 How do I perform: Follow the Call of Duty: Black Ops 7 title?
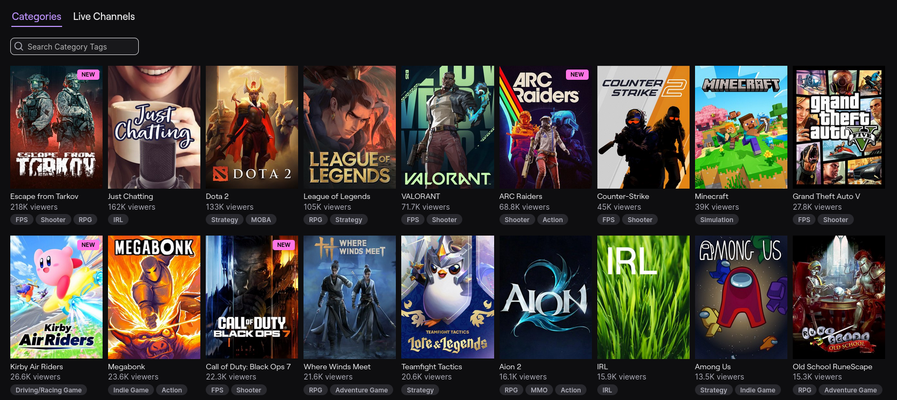(248, 367)
